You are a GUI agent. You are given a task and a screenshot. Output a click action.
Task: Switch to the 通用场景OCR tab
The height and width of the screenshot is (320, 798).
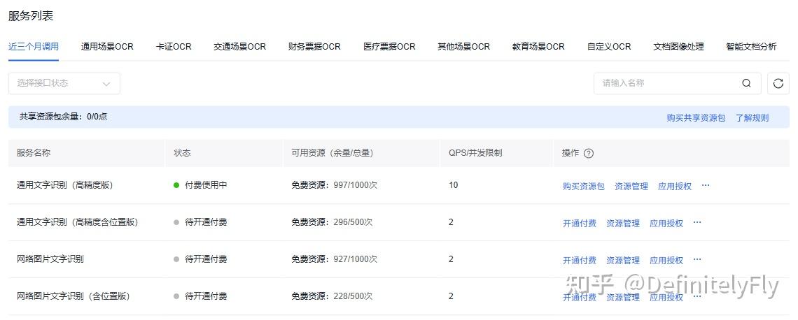tap(107, 47)
